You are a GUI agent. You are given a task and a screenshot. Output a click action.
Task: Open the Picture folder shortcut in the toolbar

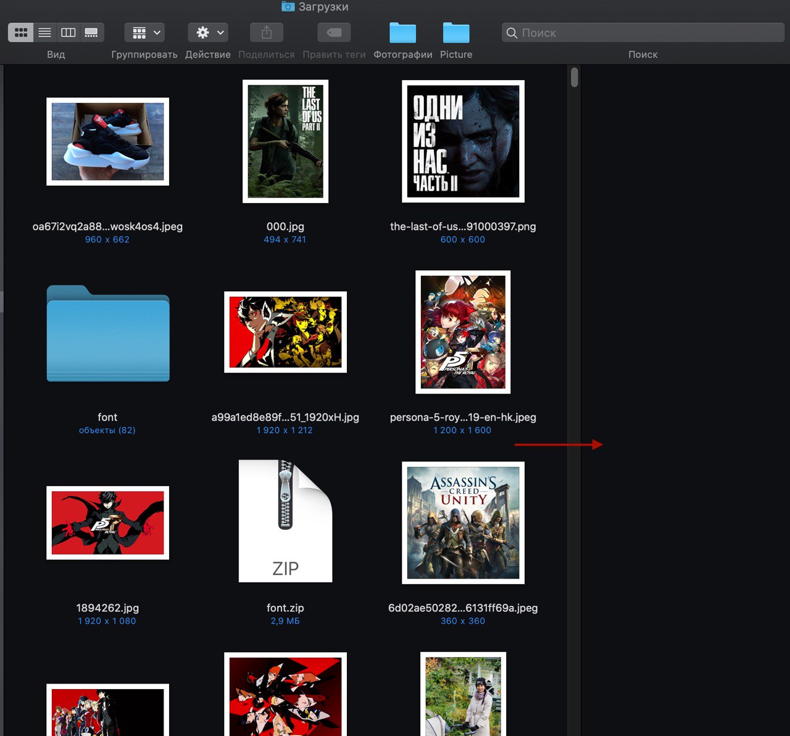click(x=456, y=32)
